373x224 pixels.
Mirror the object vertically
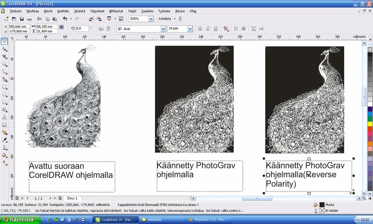click(x=109, y=28)
